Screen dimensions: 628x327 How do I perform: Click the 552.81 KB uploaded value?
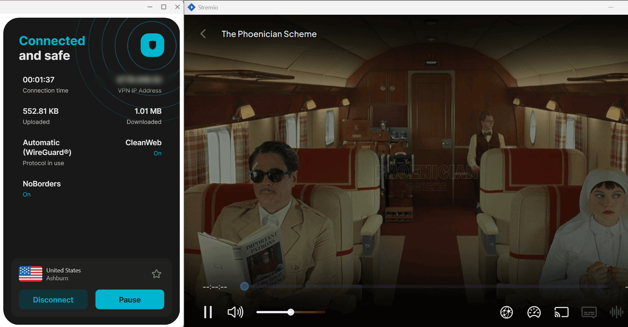click(41, 111)
